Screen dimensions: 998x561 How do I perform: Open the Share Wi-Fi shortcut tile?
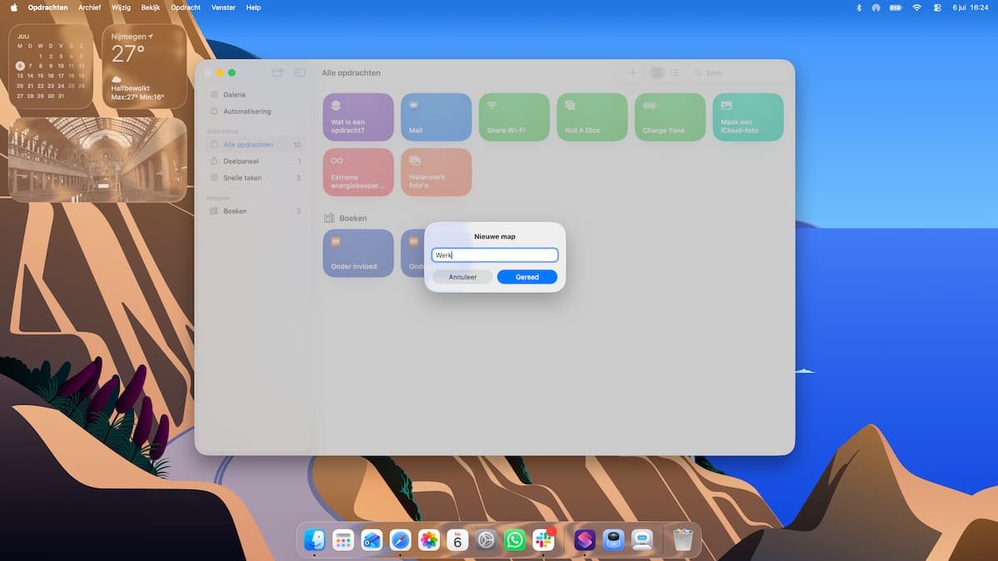[514, 117]
